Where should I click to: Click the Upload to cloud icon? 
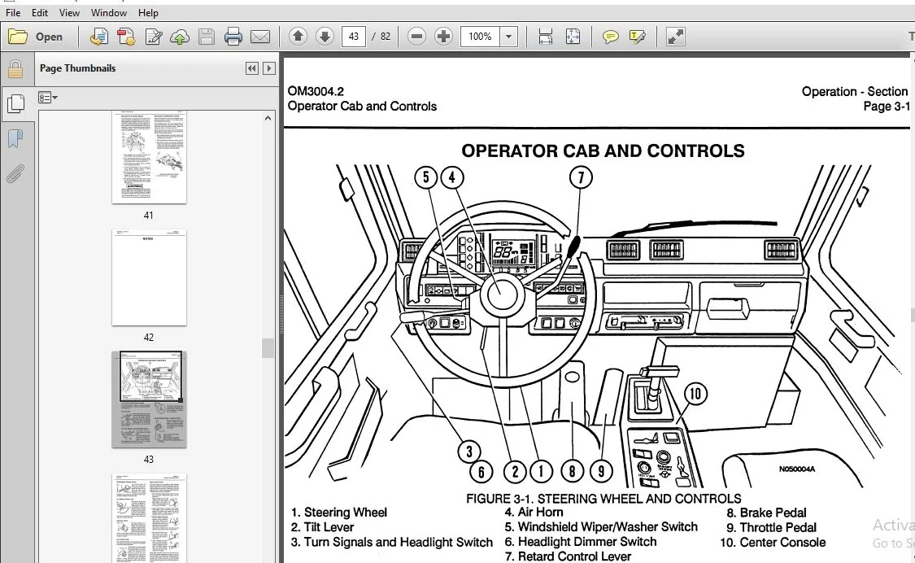[180, 37]
